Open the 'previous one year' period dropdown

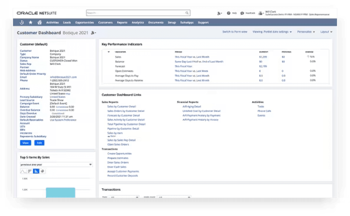pos(56,164)
